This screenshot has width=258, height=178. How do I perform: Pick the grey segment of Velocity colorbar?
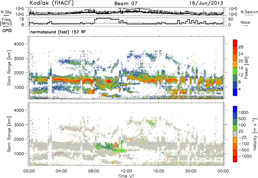coord(235,134)
